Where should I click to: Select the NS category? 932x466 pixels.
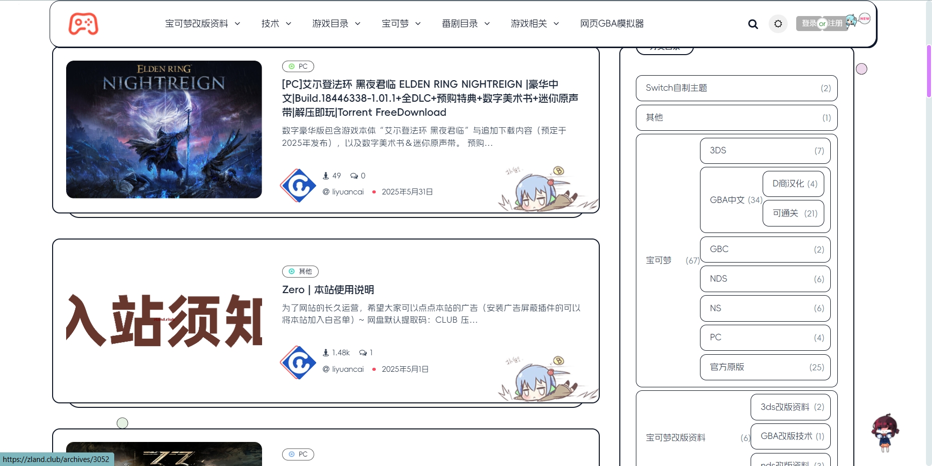coord(765,309)
